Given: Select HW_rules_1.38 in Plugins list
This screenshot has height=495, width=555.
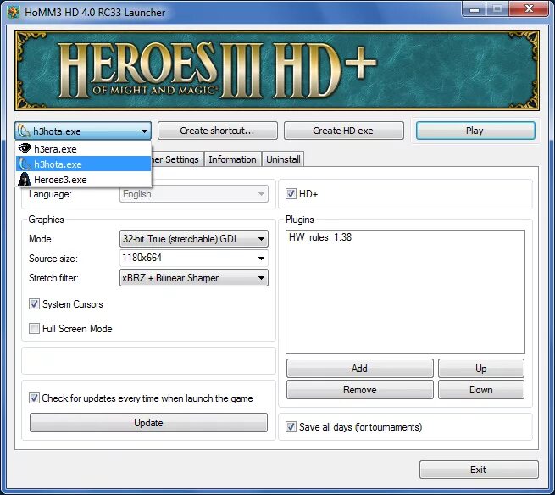Looking at the screenshot, I should click(x=320, y=237).
